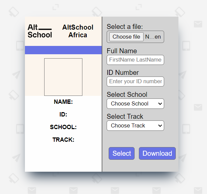Click the NAME: label on card
This screenshot has height=194, width=207.
click(63, 102)
